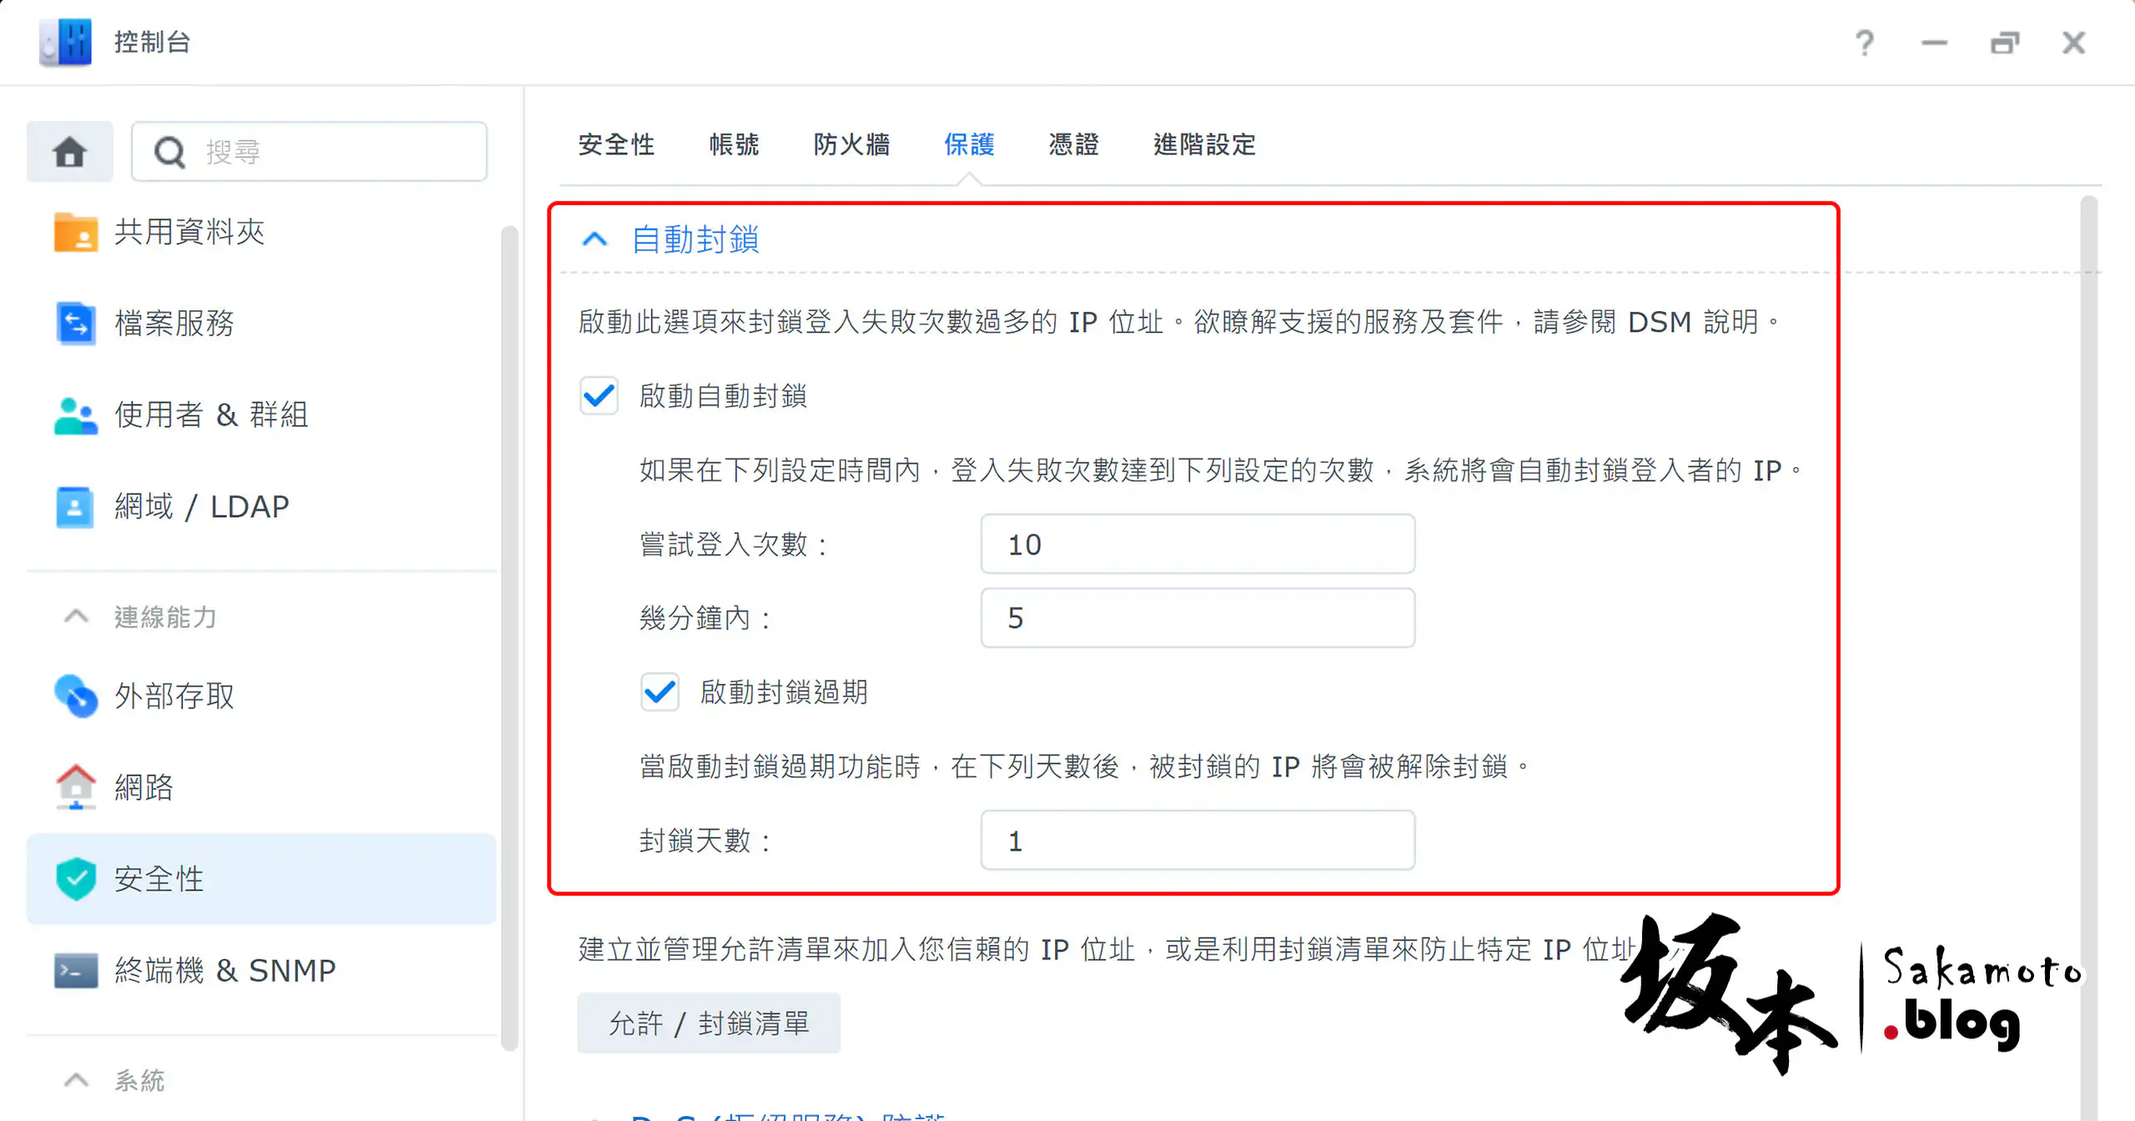Uncheck the 啟動自動封鎖 checkbox
The width and height of the screenshot is (2135, 1121).
point(599,395)
